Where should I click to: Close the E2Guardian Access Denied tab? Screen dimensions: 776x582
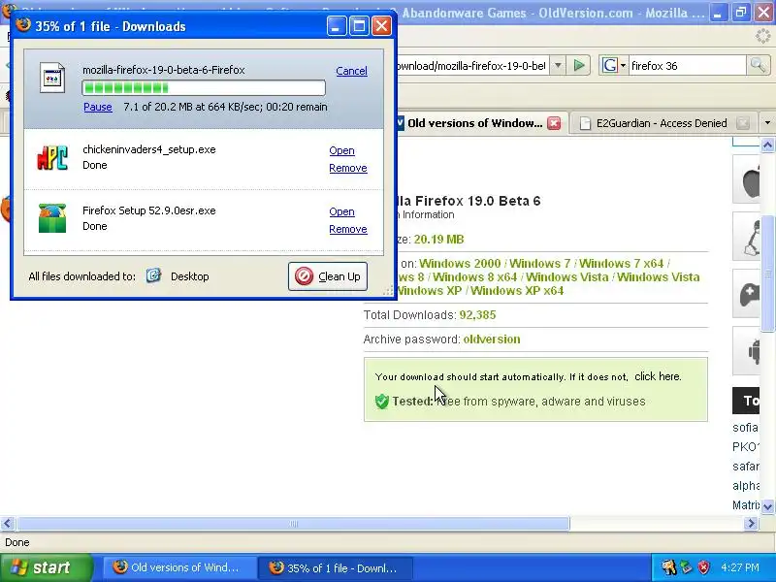click(743, 123)
